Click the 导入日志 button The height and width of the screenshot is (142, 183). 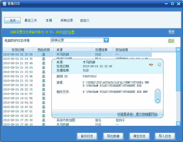point(165,136)
